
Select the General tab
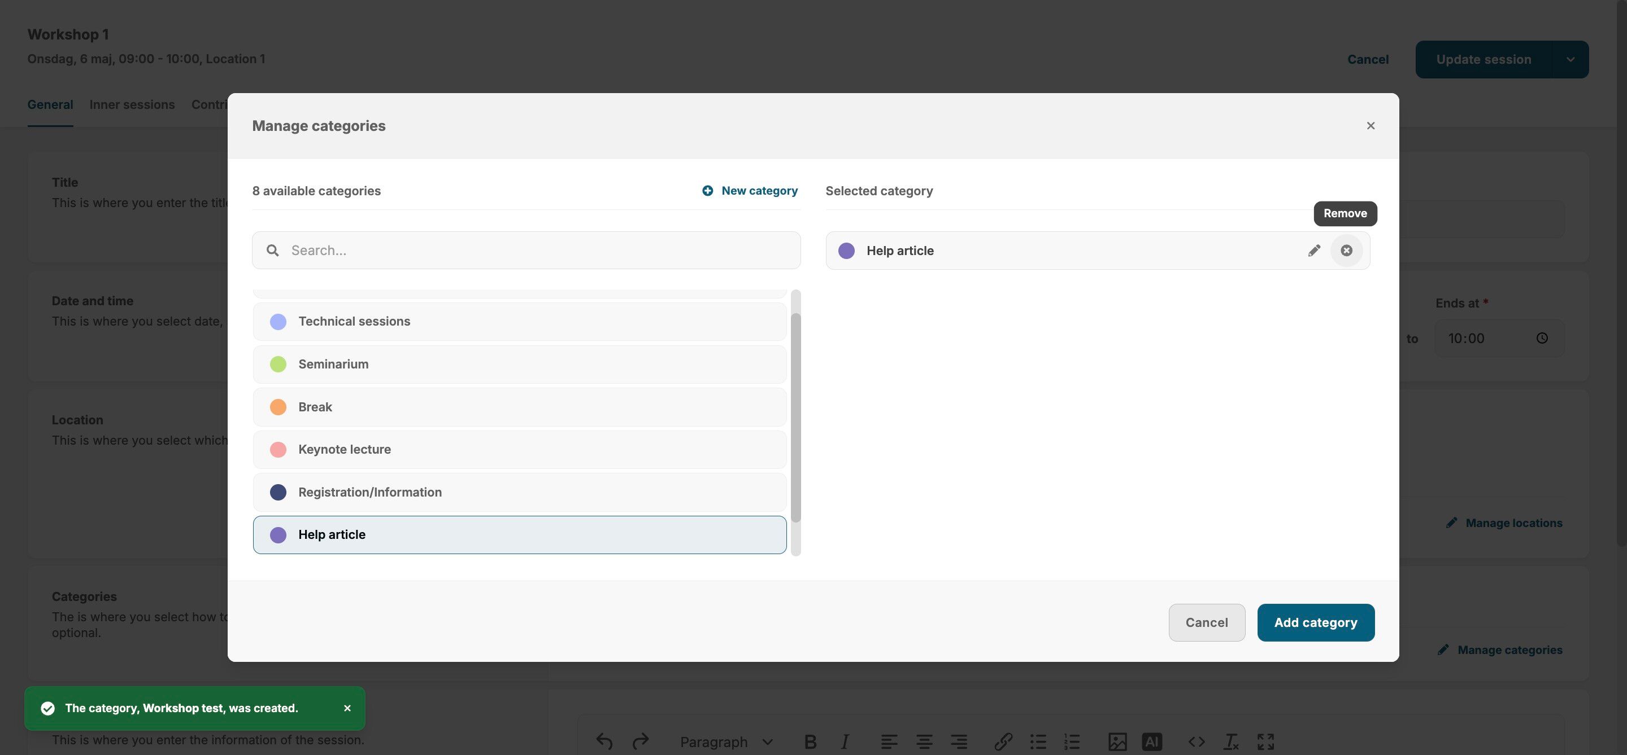point(50,105)
